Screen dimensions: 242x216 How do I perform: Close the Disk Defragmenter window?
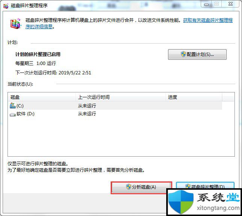click(230, 4)
